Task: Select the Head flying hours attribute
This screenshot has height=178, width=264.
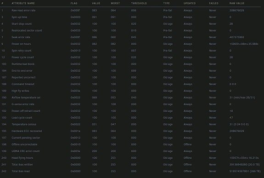Action: (22, 158)
